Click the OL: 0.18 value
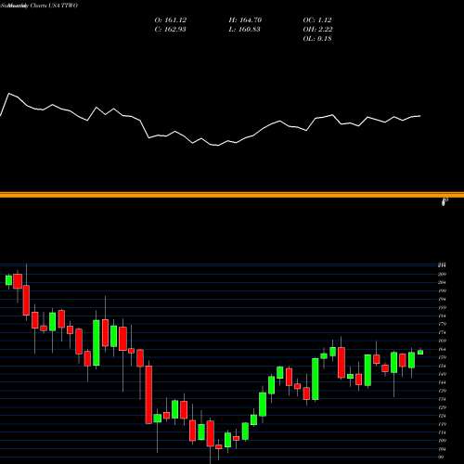 click(317, 39)
